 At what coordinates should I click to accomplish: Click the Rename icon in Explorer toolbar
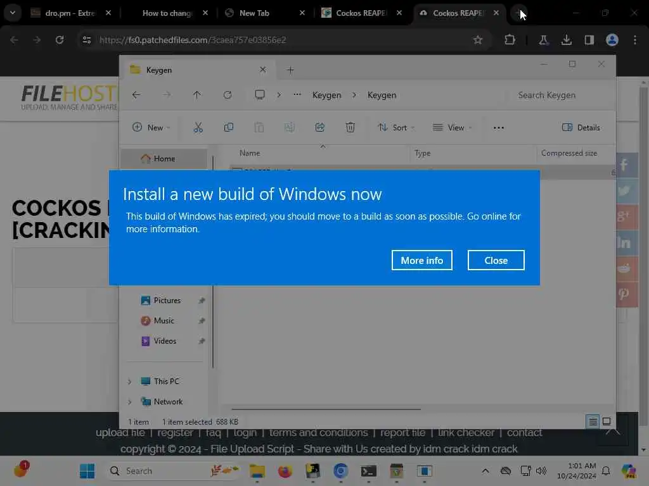pyautogui.click(x=289, y=127)
